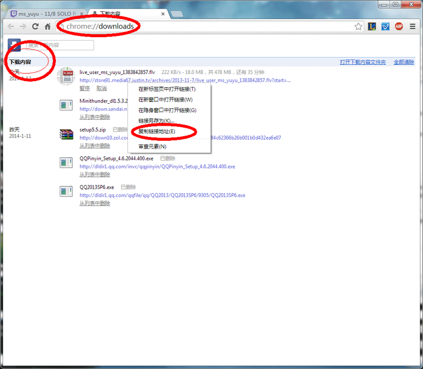This screenshot has height=369, width=423.
Task: Pause download with 暂停 link
Action: [85, 88]
